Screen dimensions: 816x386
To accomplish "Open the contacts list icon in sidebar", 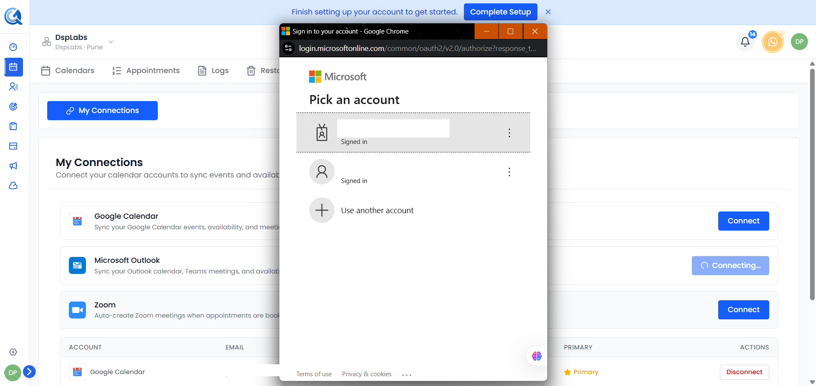I will click(13, 87).
